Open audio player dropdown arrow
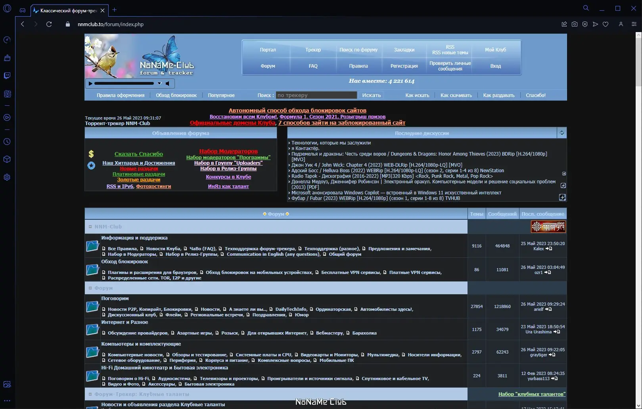Screen dimensions: 642x409 pyautogui.click(x=159, y=84)
